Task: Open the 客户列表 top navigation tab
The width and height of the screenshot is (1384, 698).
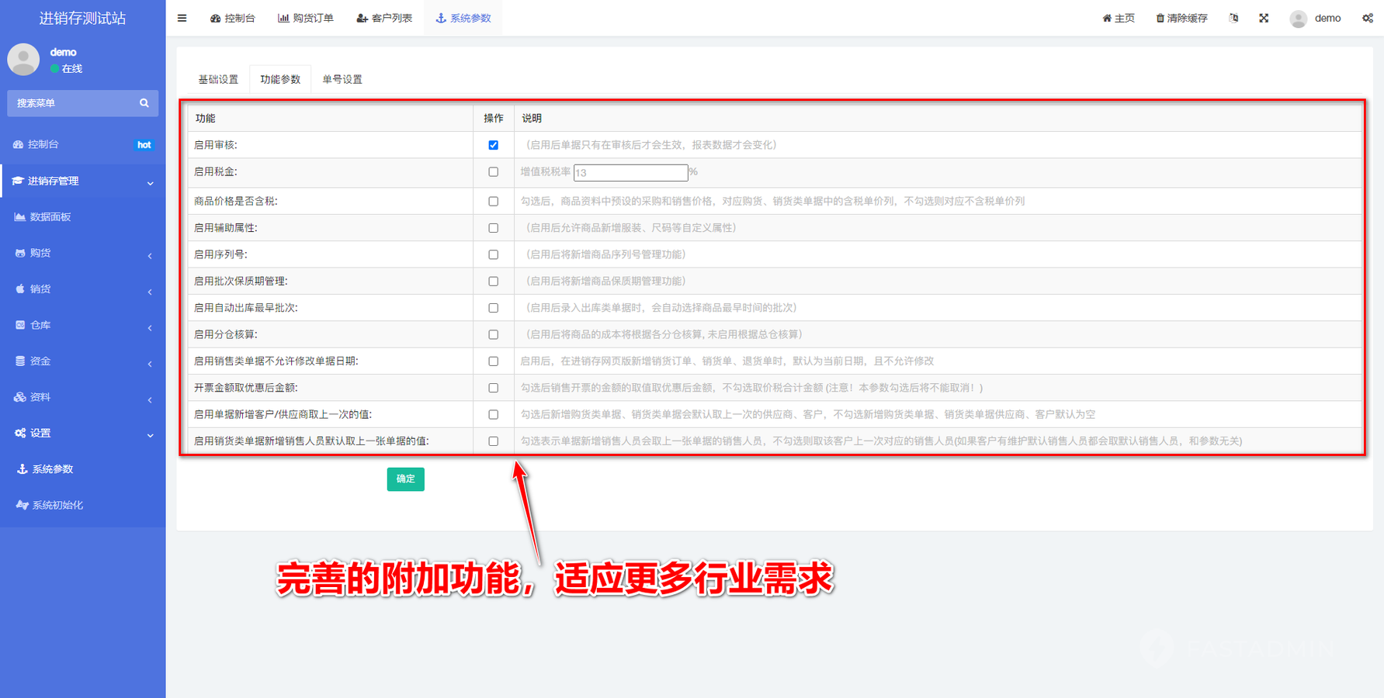Action: tap(384, 18)
